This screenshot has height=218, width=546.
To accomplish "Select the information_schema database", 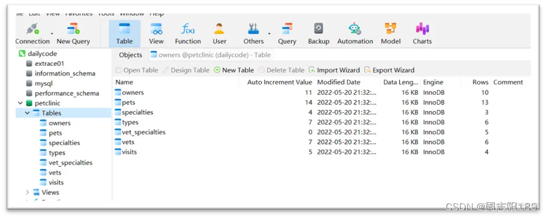I will click(60, 73).
